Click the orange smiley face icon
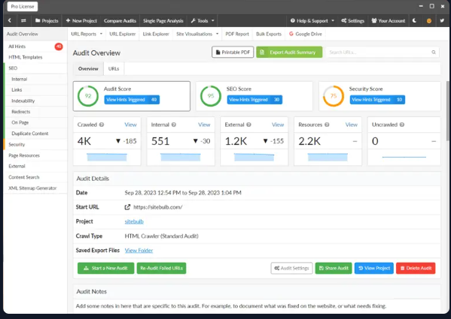Image resolution: width=451 pixels, height=319 pixels. [x=429, y=20]
